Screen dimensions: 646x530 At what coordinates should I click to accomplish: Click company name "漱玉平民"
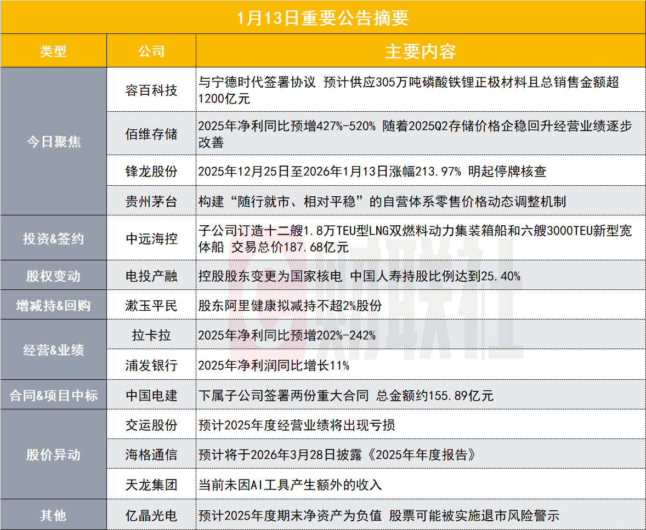(151, 305)
